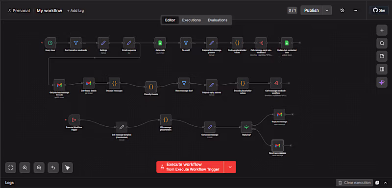Open the Personal project breadcrumb
Image resolution: width=392 pixels, height=188 pixels.
19,11
